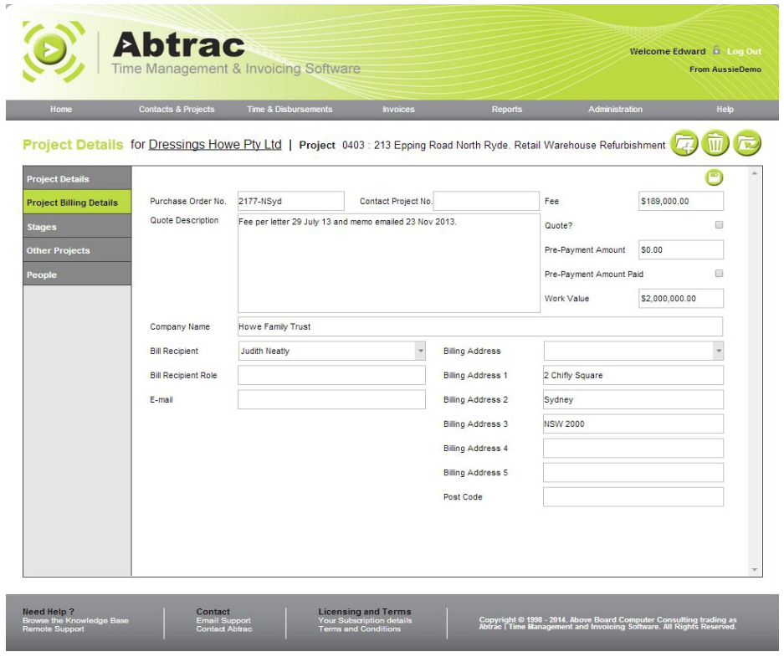Screen dimensions: 784x657
Task: Open the Help menu
Action: pyautogui.click(x=725, y=110)
